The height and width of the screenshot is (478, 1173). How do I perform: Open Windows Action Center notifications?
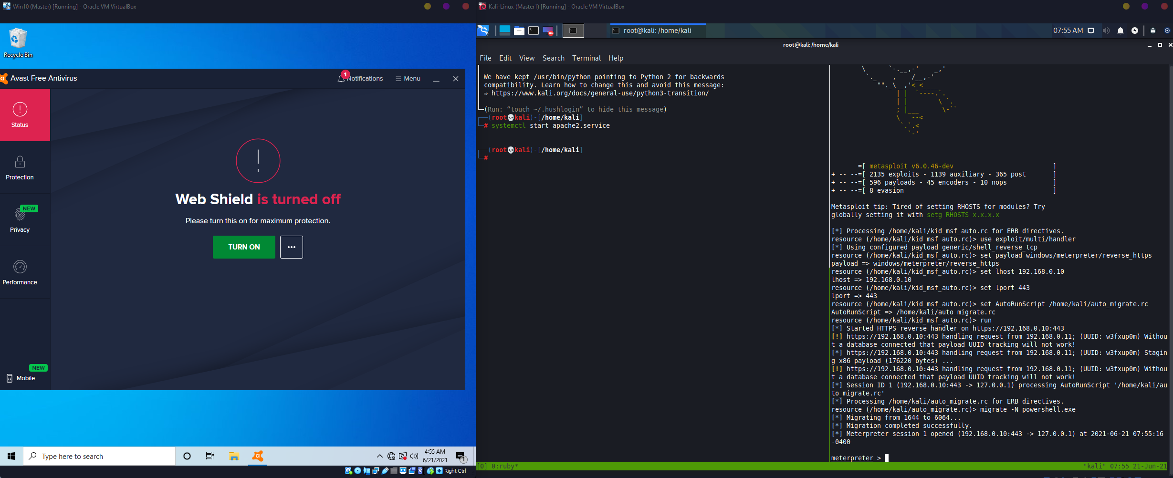coord(461,457)
